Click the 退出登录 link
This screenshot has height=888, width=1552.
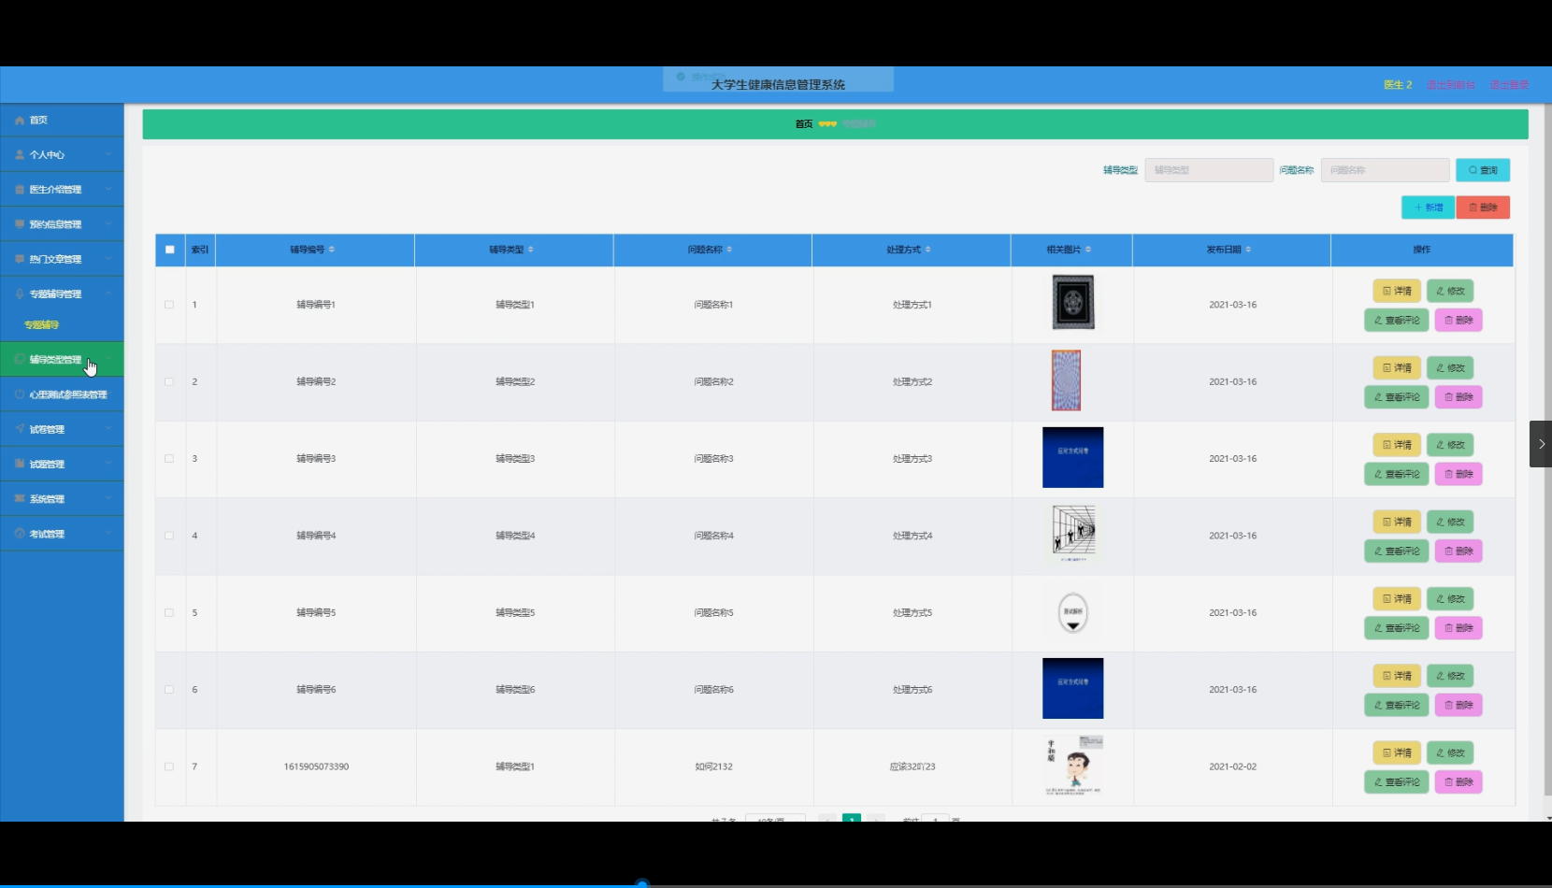pyautogui.click(x=1509, y=85)
